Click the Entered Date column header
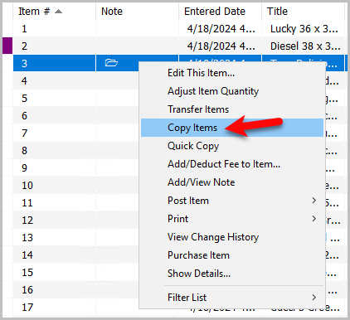Image resolution: width=350 pixels, height=320 pixels. [220, 12]
